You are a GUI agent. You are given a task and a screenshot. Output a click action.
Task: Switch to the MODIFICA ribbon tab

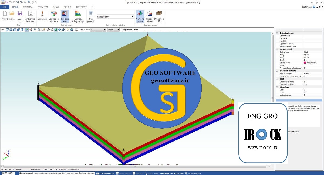click(28, 7)
